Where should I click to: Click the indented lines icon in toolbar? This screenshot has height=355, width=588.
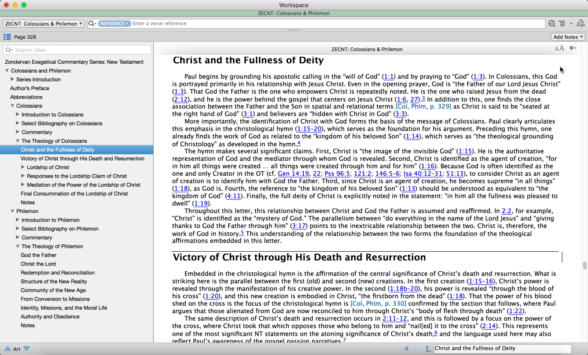coord(562,24)
